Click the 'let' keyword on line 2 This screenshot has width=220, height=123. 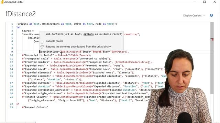tap(19, 27)
